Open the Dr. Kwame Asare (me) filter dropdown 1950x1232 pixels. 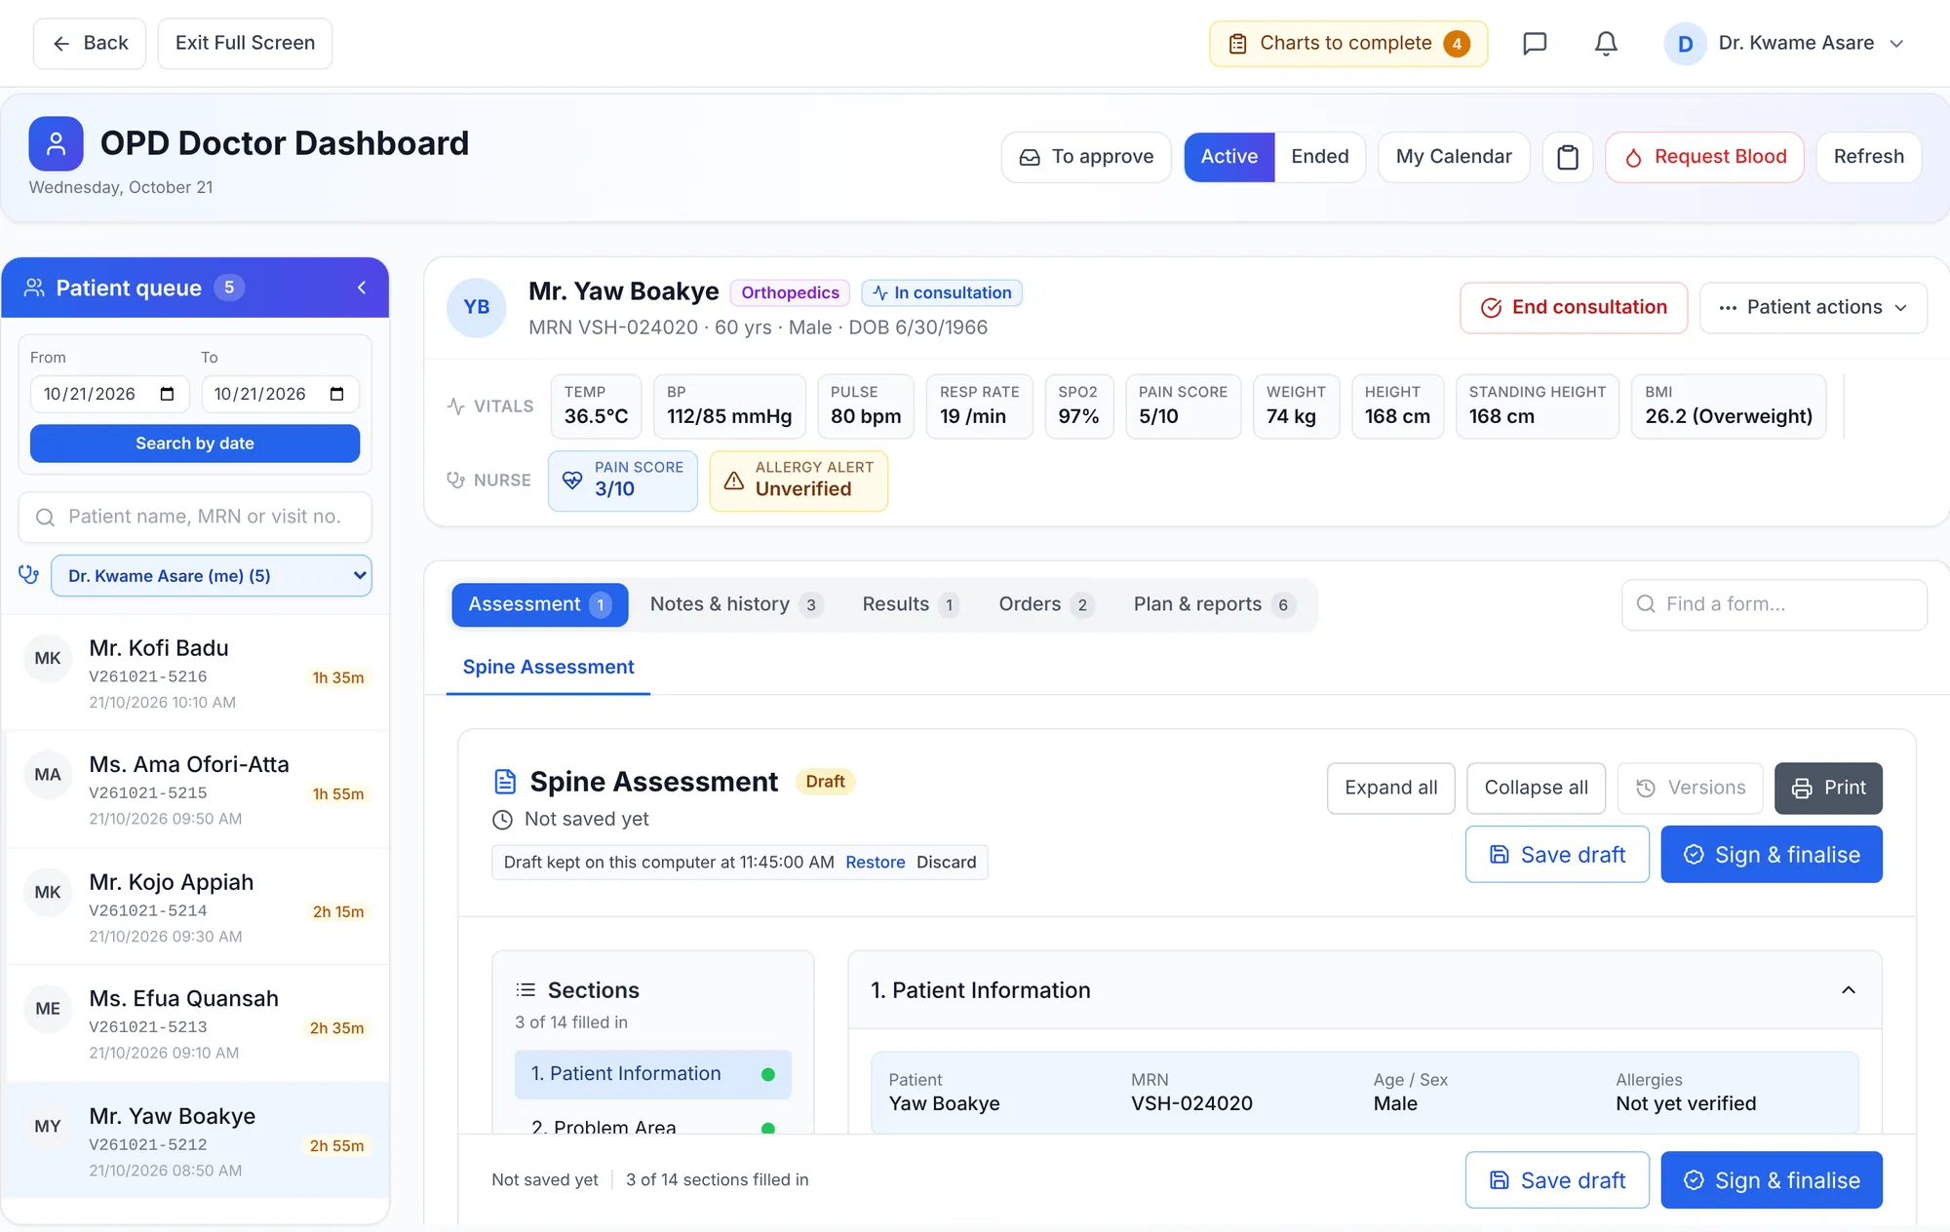click(212, 576)
